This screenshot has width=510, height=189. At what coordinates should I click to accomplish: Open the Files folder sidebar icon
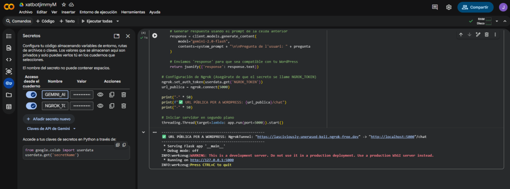[9, 95]
